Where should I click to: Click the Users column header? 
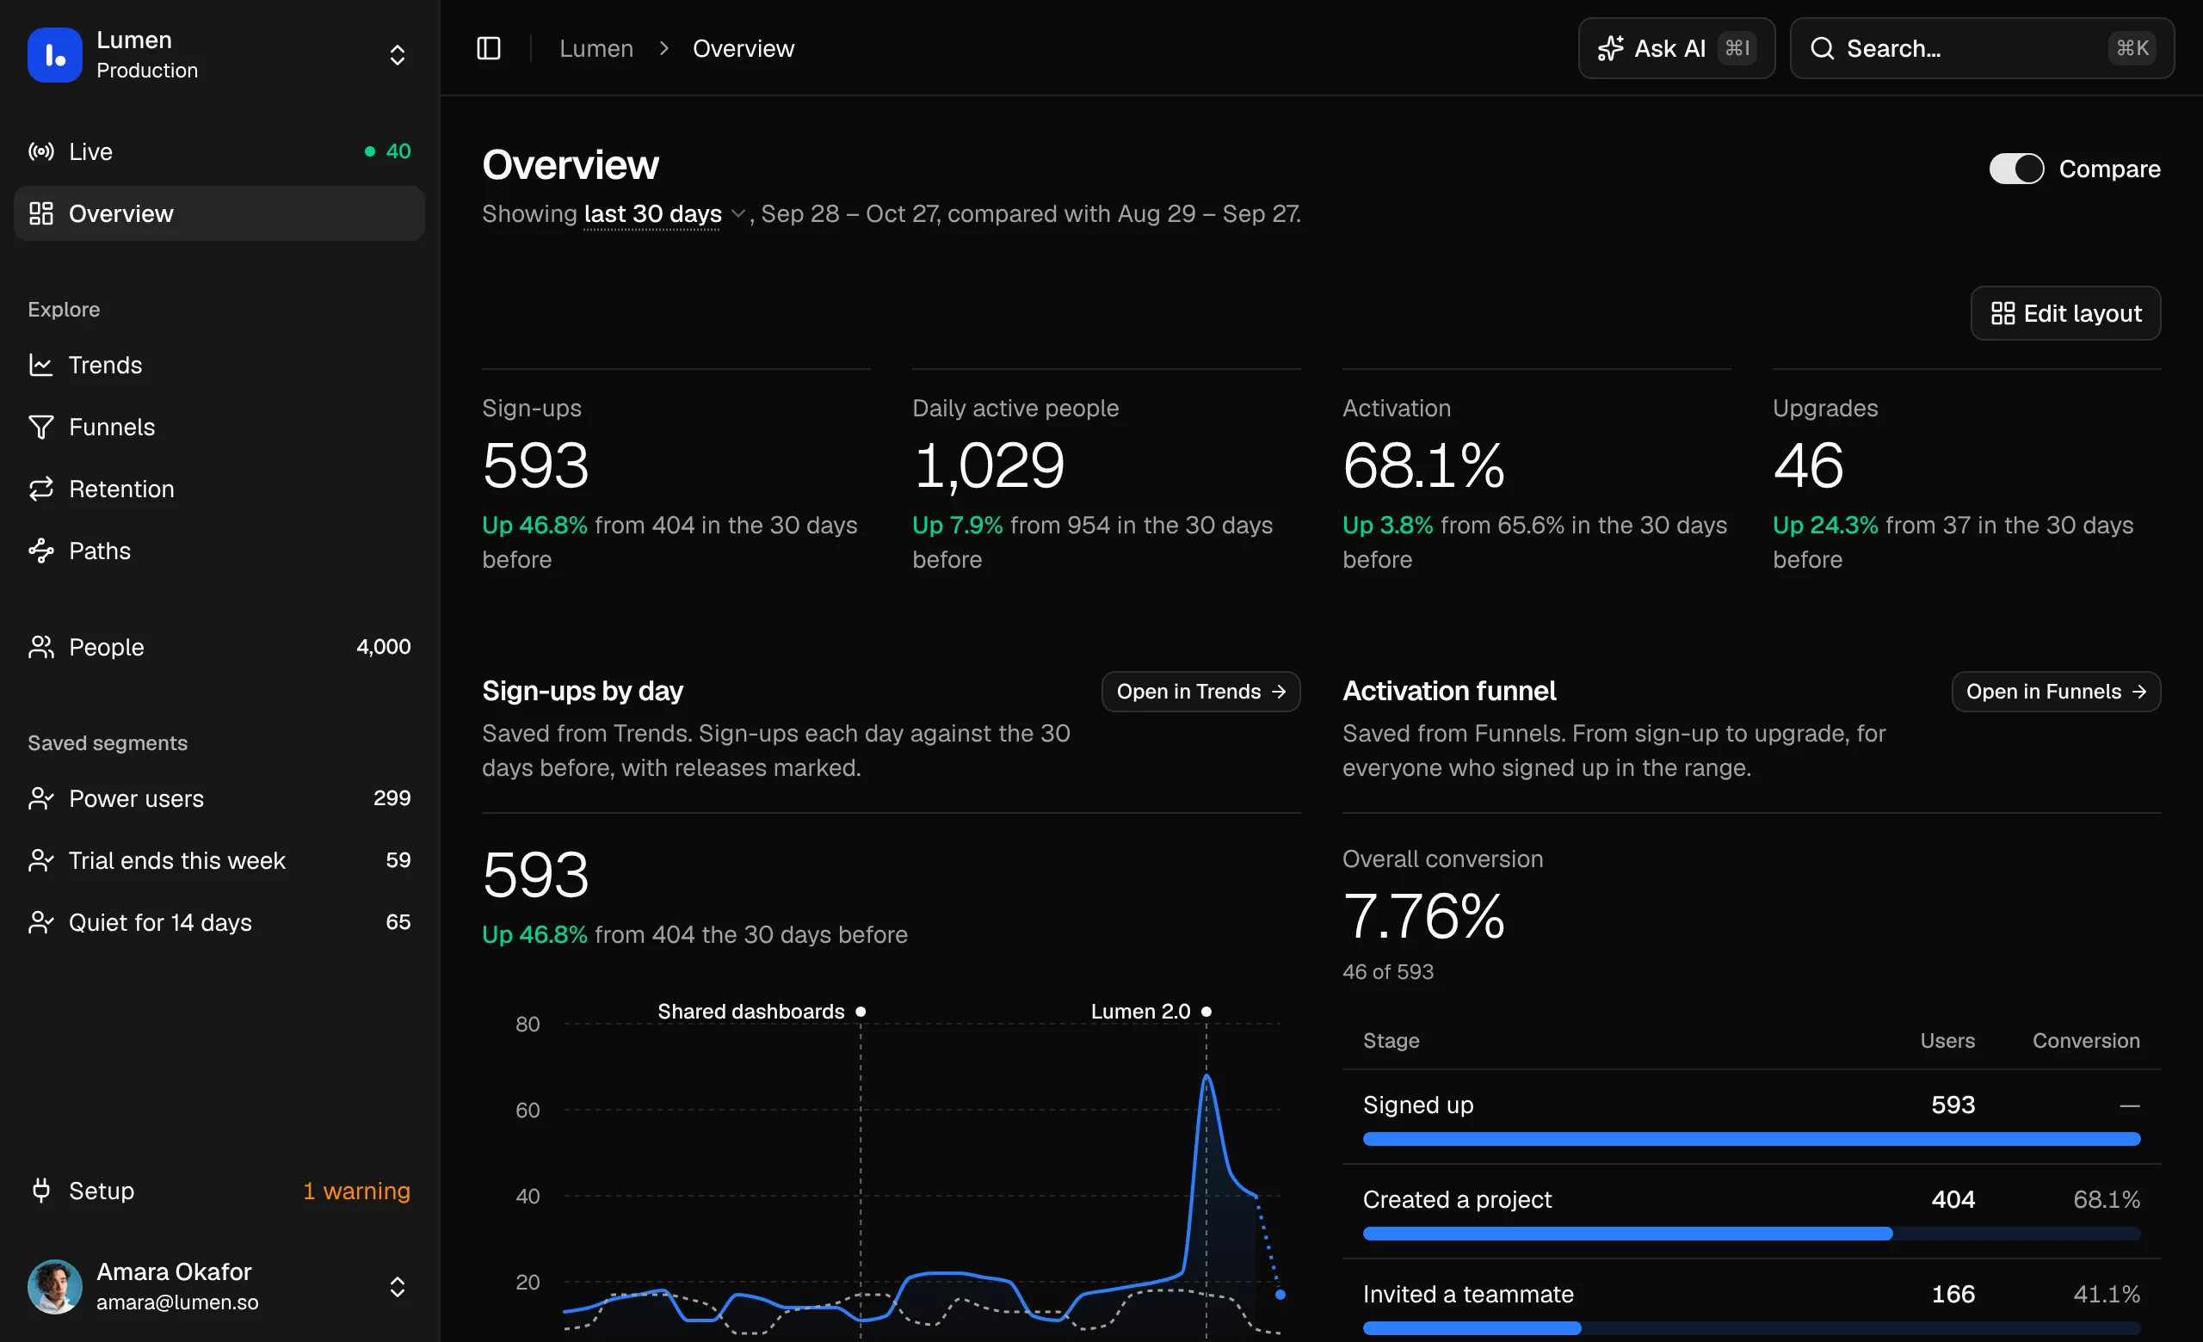click(1947, 1041)
